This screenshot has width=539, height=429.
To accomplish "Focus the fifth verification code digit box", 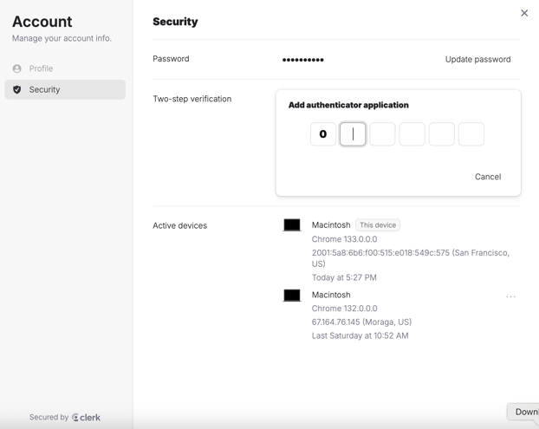I will point(441,134).
